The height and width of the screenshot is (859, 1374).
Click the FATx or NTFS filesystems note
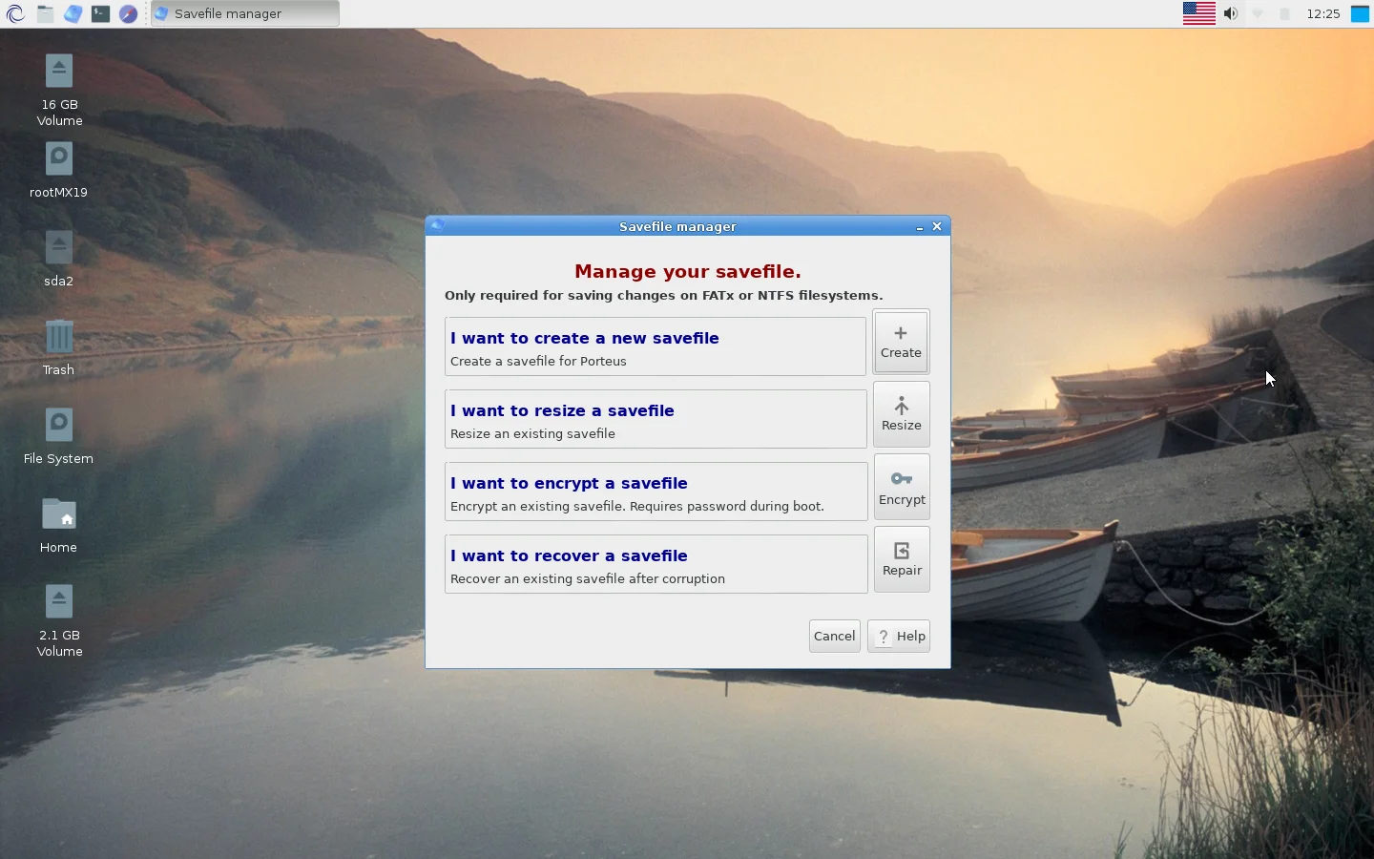664,295
